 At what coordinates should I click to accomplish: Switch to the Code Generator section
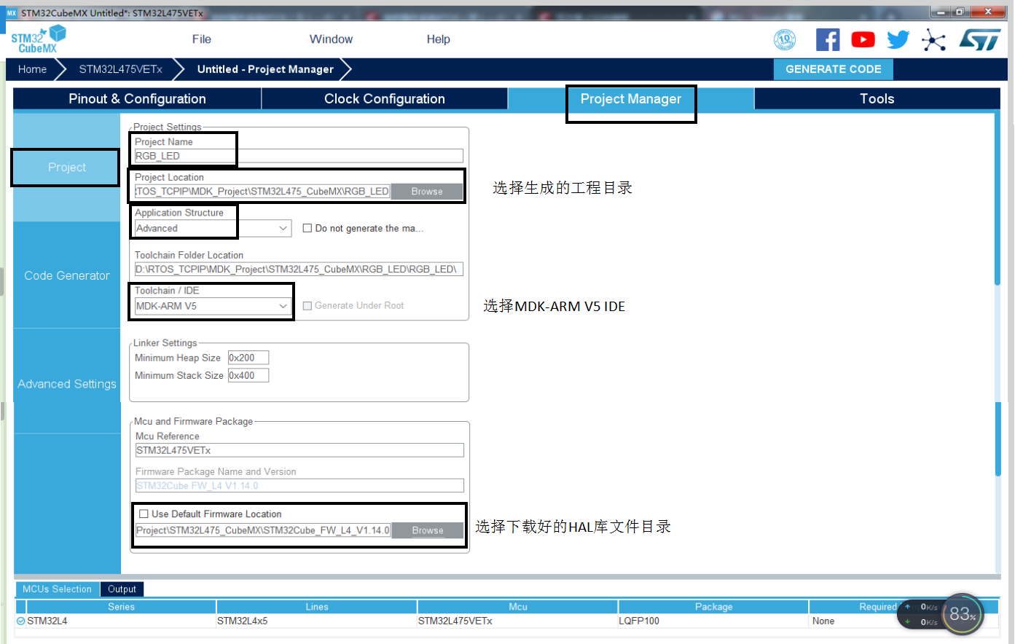(x=66, y=275)
